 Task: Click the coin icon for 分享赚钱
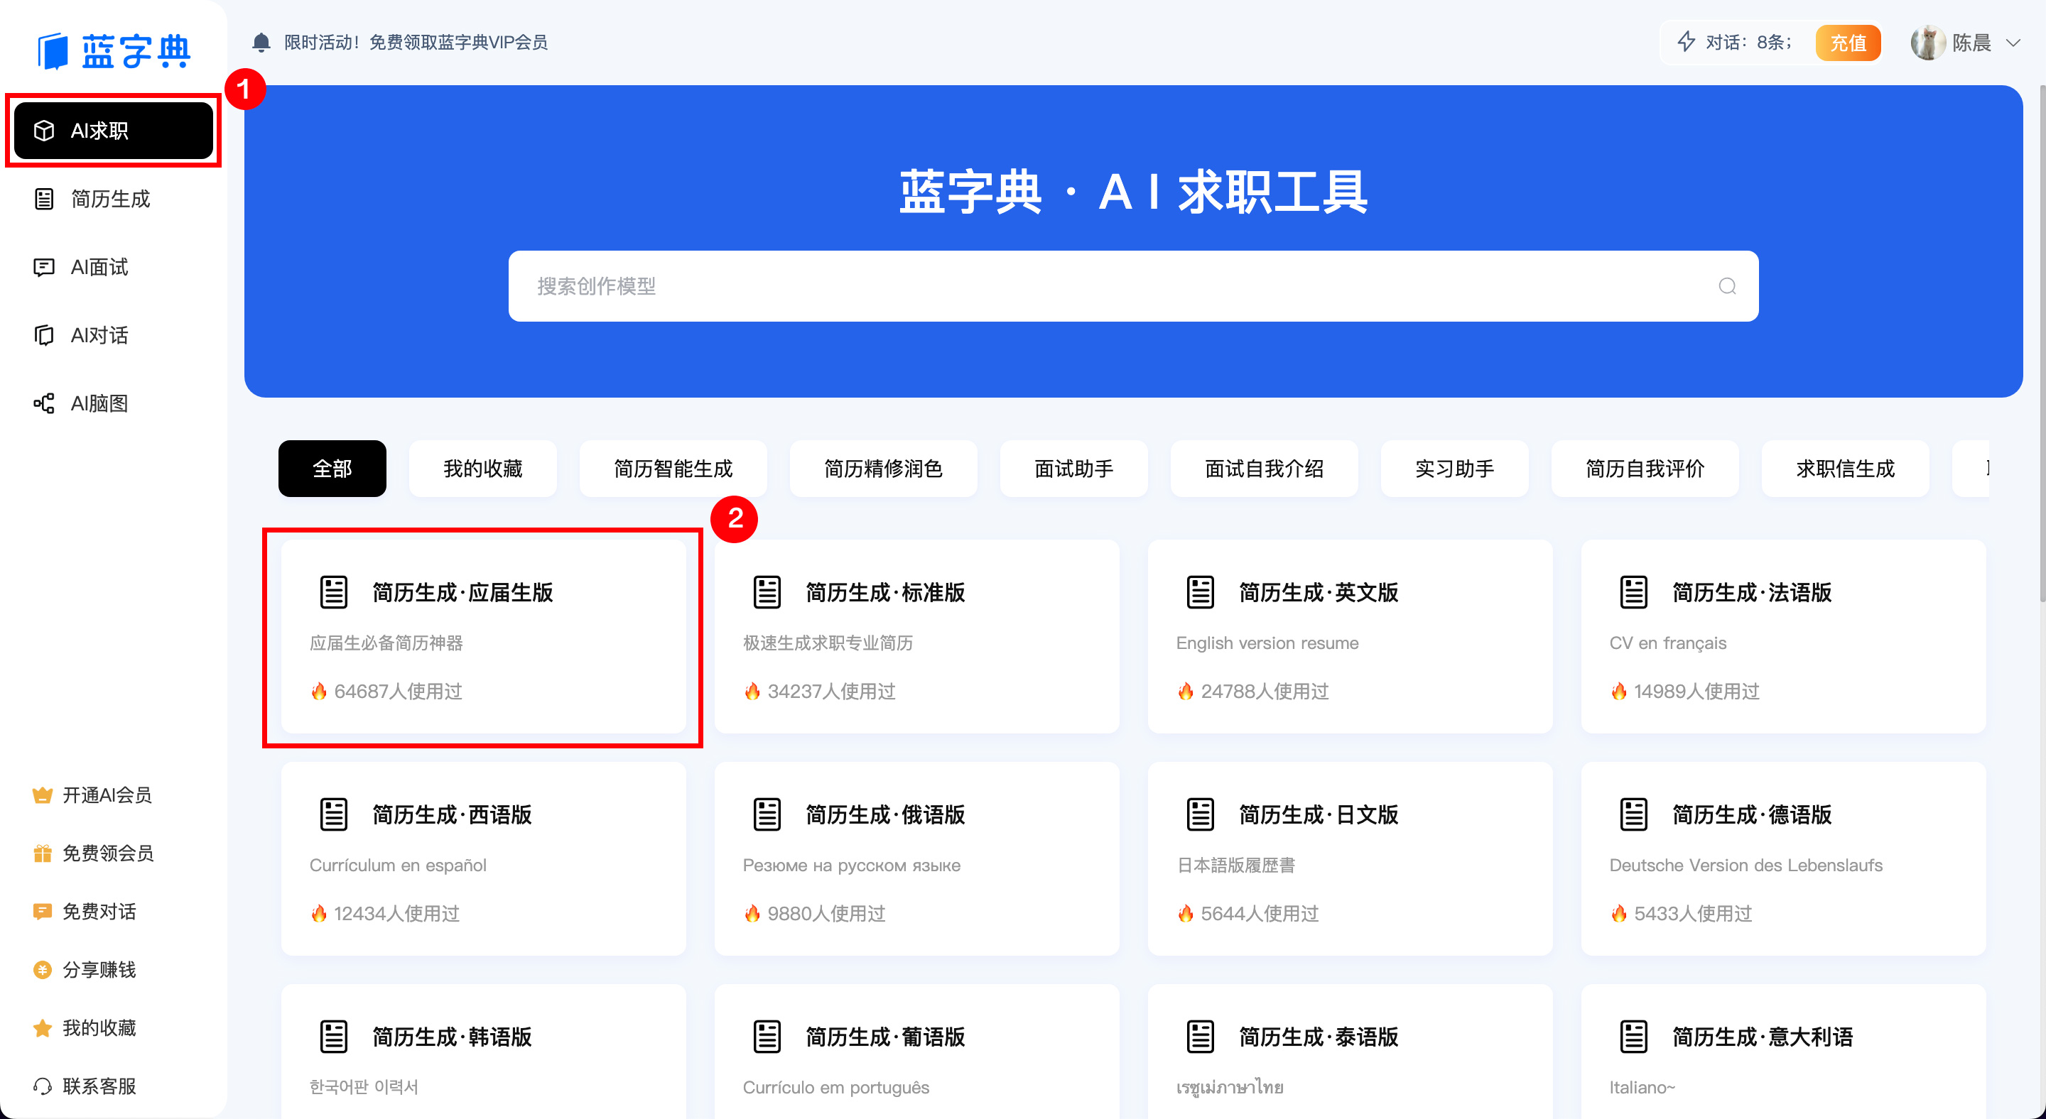[x=41, y=969]
